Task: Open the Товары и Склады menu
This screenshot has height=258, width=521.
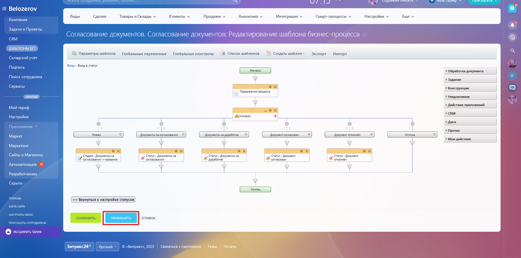Action: [x=138, y=16]
